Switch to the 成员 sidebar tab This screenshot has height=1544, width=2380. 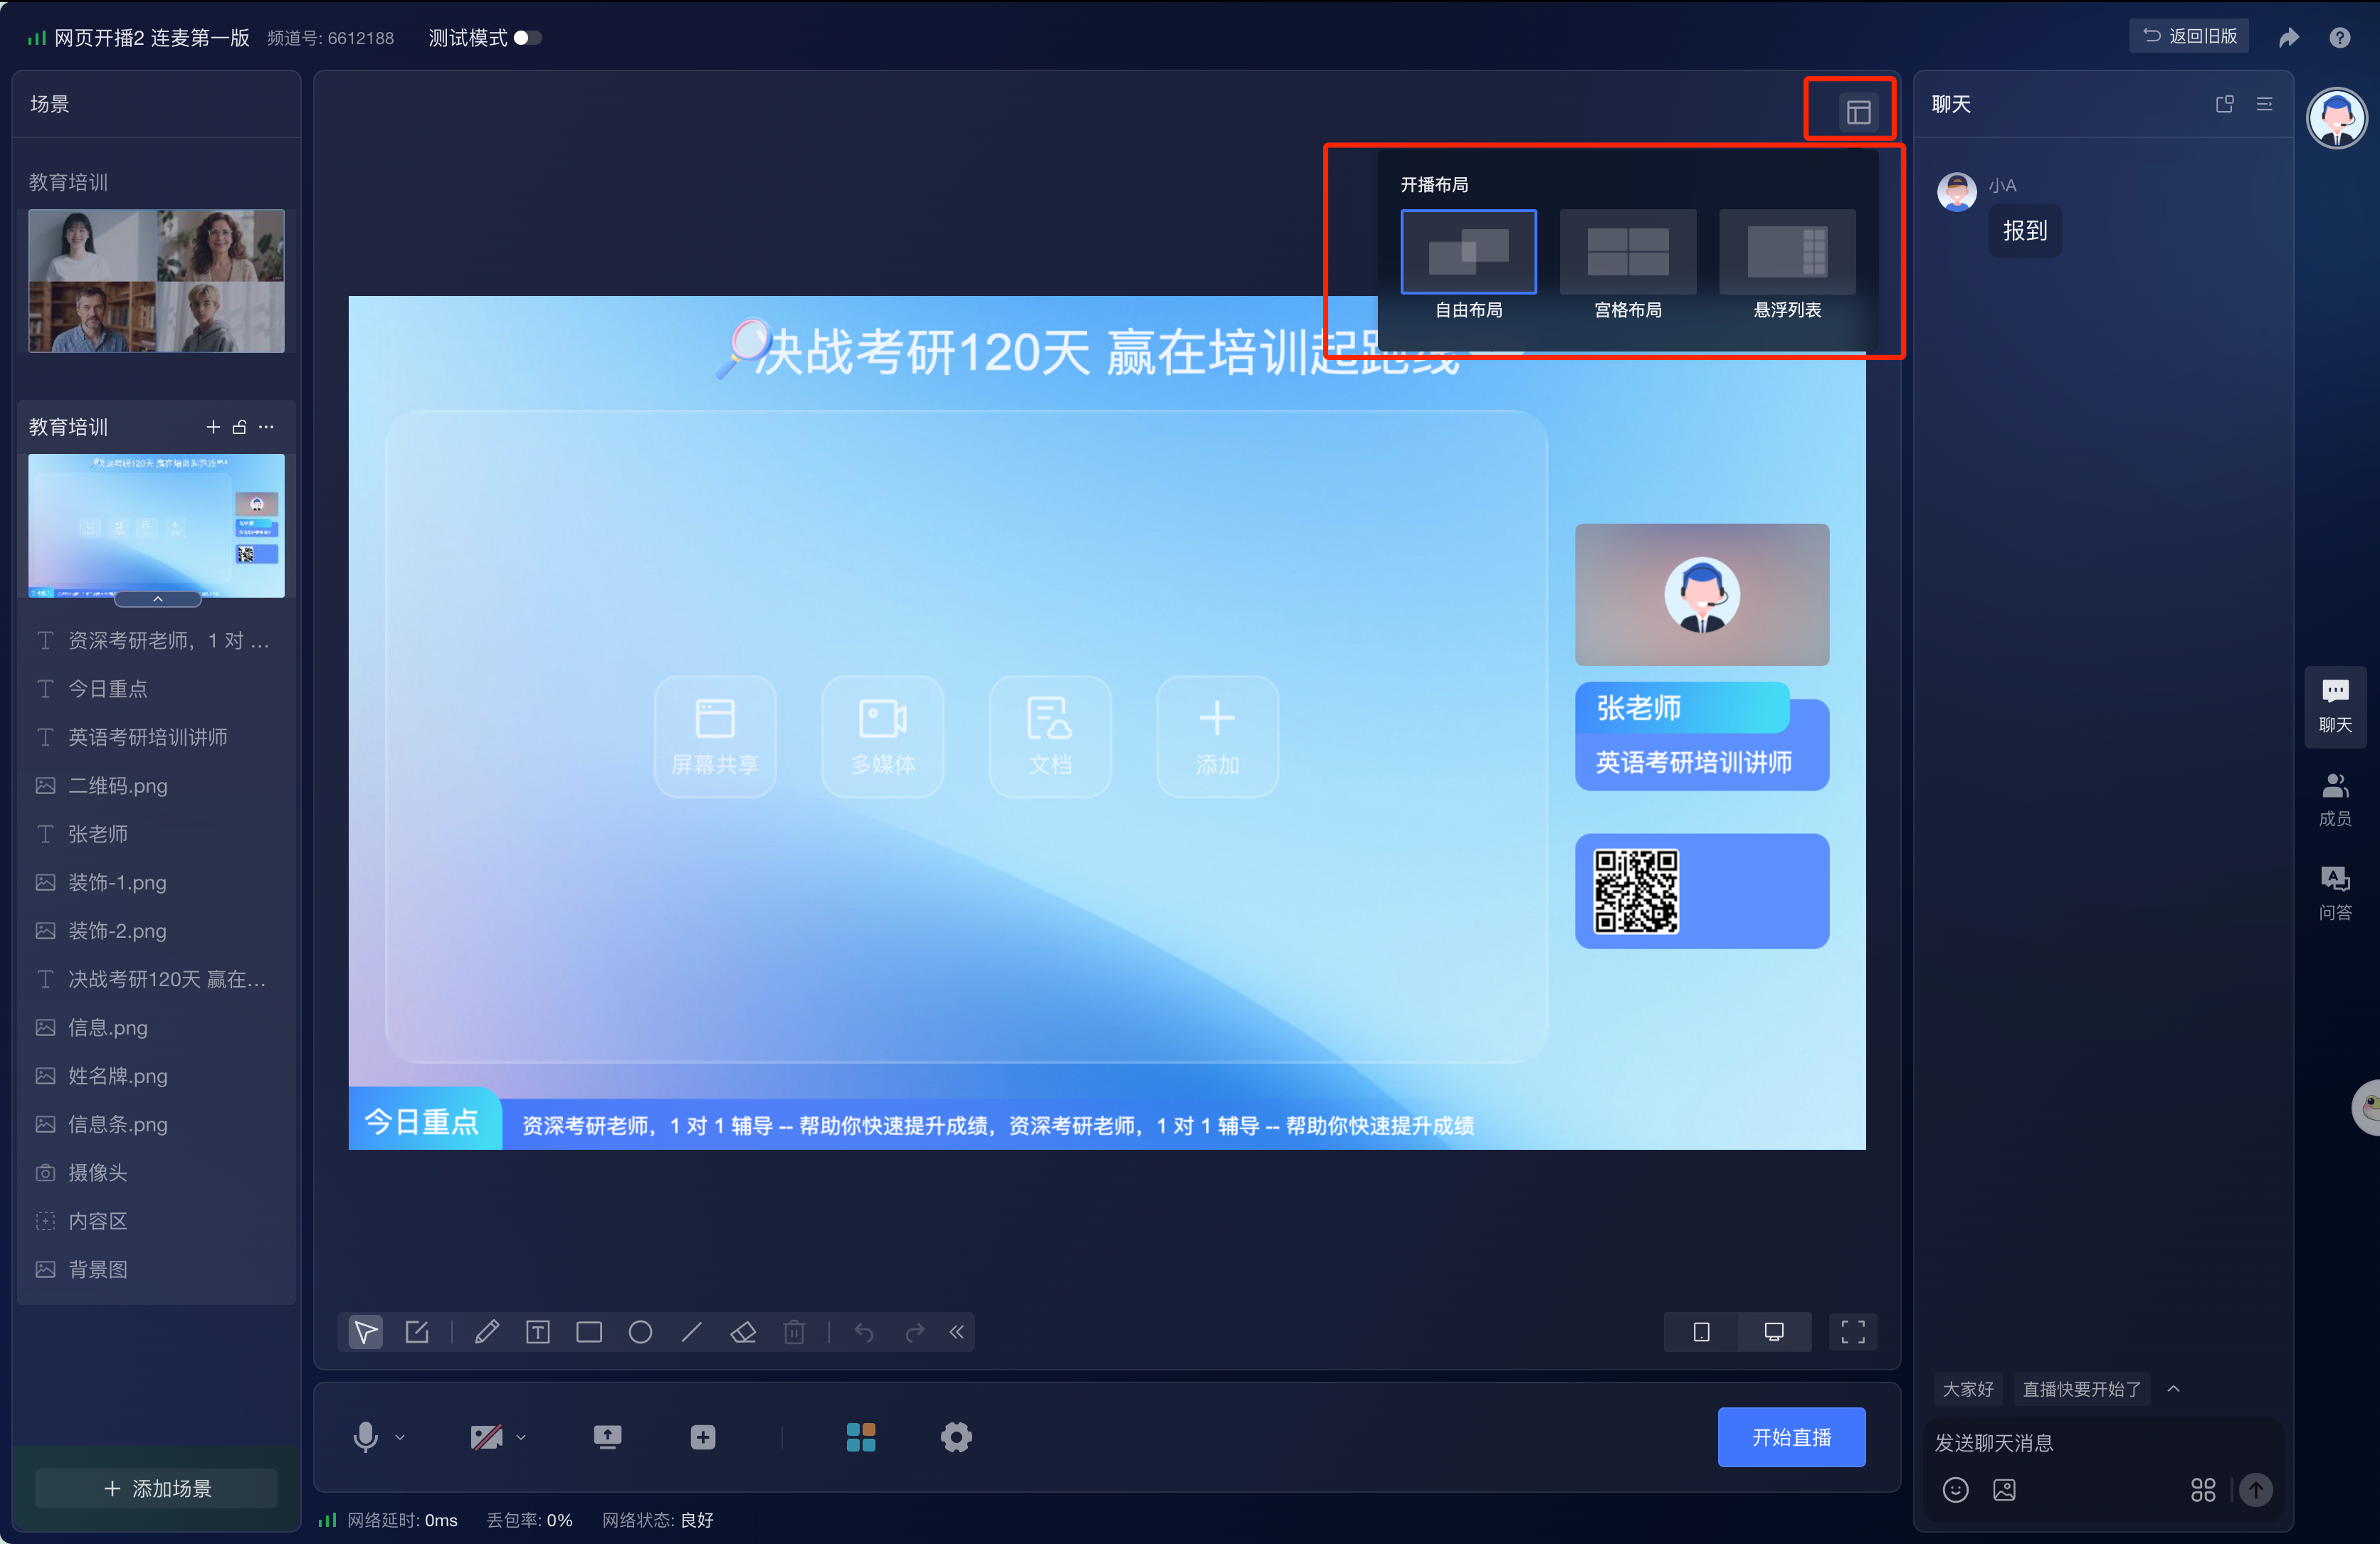(2335, 800)
